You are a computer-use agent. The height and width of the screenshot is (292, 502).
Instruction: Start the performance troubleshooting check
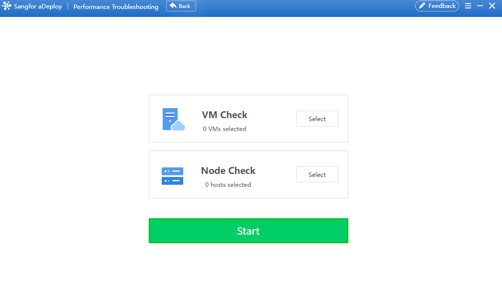(249, 231)
